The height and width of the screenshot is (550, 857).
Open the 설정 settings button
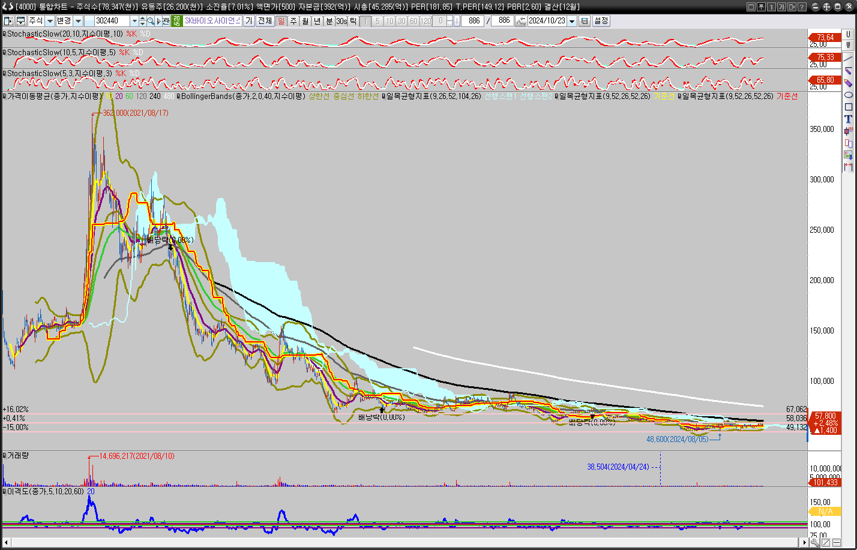click(601, 21)
